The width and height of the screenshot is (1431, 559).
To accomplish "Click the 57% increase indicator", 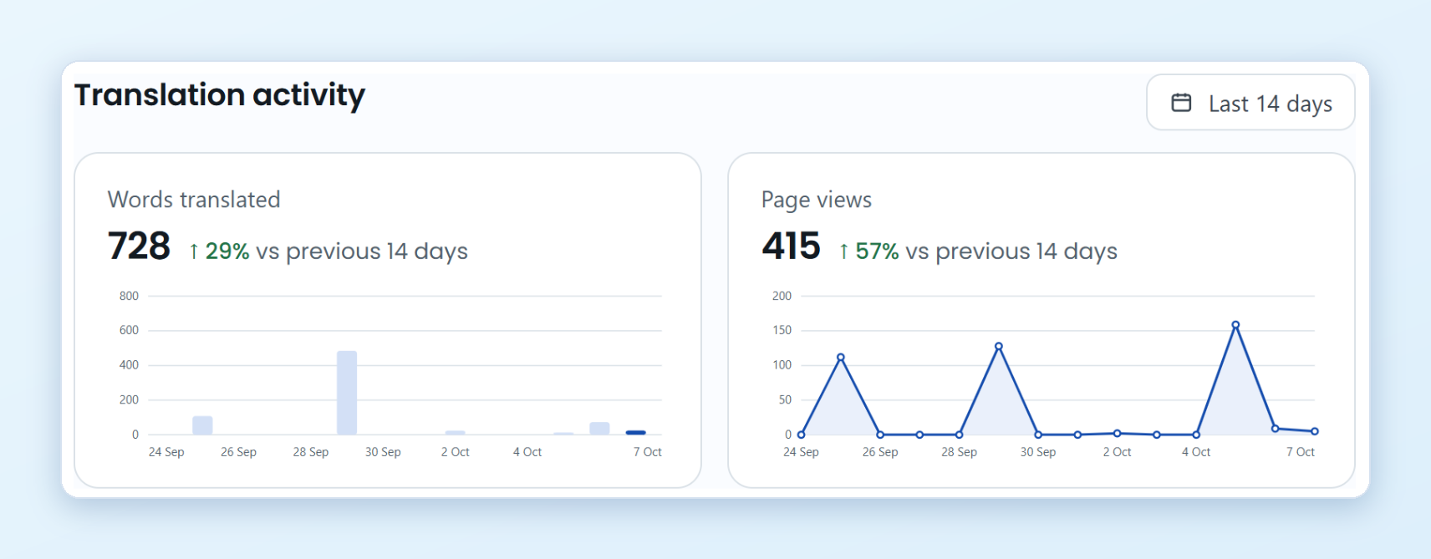I will pyautogui.click(x=868, y=251).
